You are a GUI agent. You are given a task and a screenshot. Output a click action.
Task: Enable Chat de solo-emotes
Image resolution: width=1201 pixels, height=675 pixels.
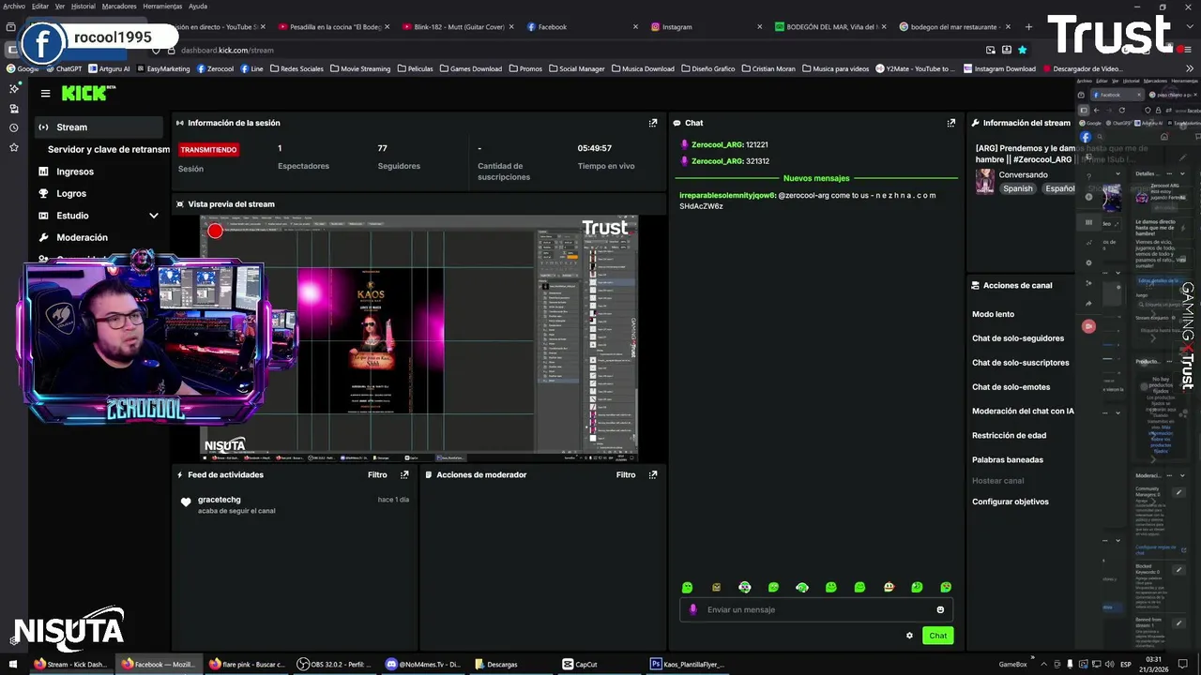1011,387
